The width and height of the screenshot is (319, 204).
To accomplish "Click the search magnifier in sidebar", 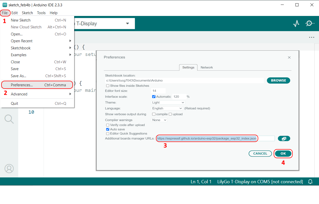I will click(9, 119).
